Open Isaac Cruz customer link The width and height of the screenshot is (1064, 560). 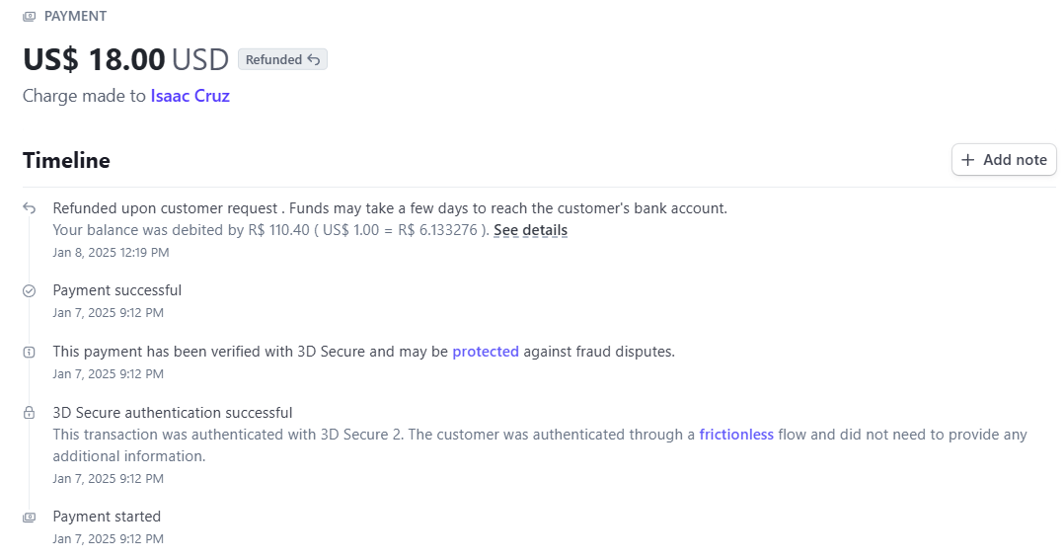190,96
